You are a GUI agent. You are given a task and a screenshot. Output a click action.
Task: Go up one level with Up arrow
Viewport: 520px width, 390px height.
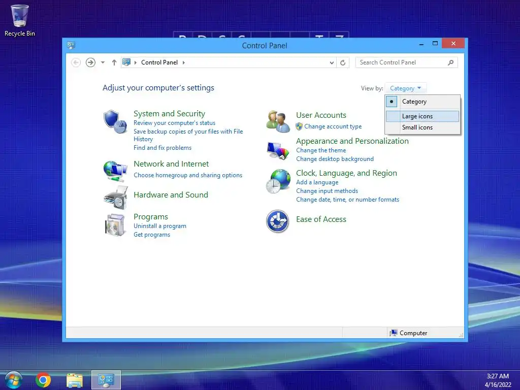pos(114,62)
